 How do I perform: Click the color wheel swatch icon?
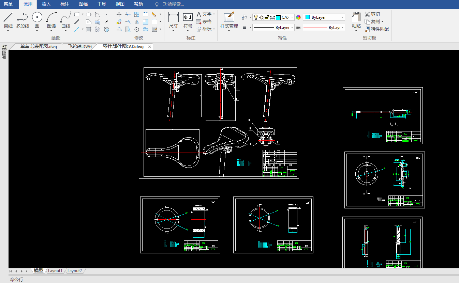click(x=298, y=17)
